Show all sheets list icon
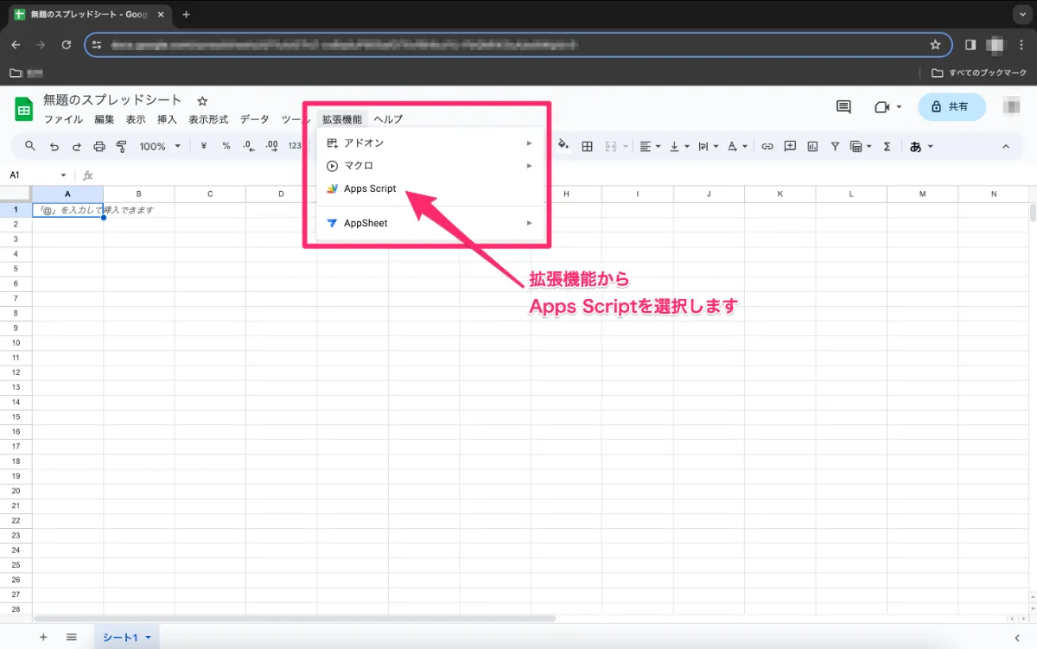This screenshot has height=649, width=1037. pyautogui.click(x=72, y=637)
